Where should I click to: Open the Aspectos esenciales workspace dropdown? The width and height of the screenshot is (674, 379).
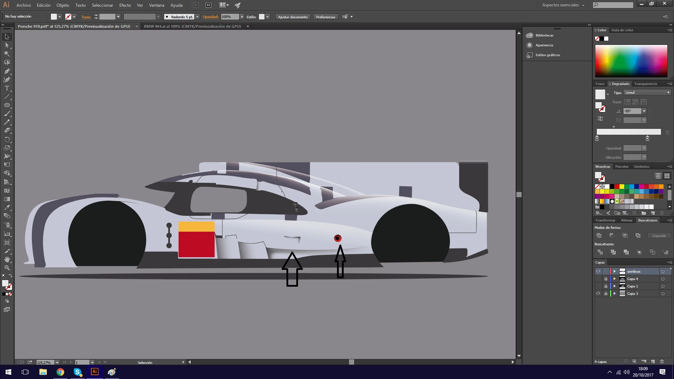[x=563, y=5]
